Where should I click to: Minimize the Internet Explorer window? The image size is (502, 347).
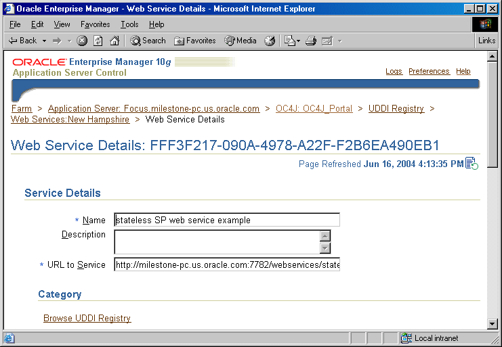point(469,9)
